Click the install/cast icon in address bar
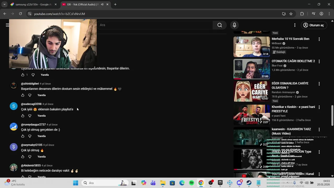 [284, 14]
